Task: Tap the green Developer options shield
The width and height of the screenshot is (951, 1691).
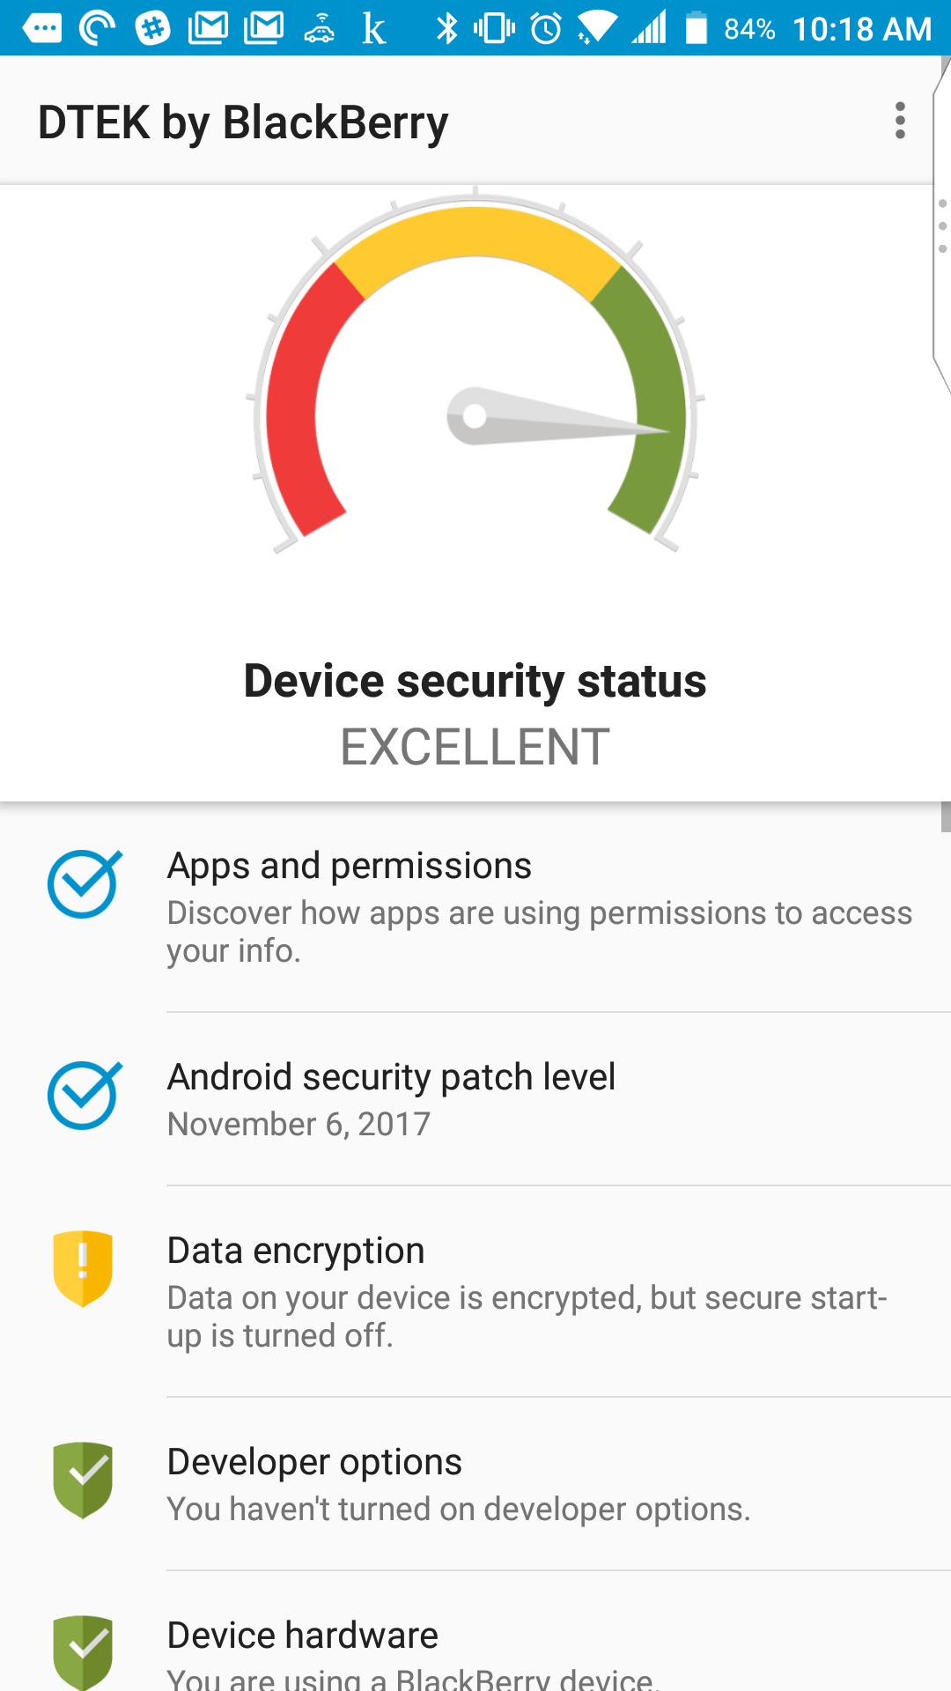Action: pos(83,1480)
